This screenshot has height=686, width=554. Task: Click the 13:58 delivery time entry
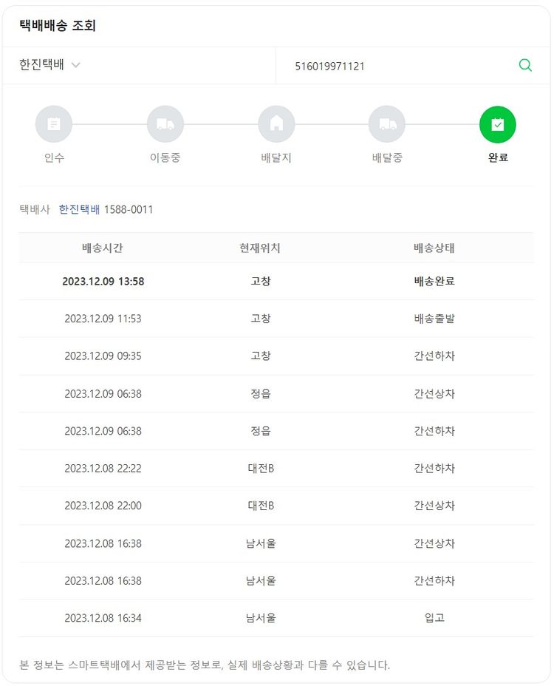pyautogui.click(x=103, y=281)
